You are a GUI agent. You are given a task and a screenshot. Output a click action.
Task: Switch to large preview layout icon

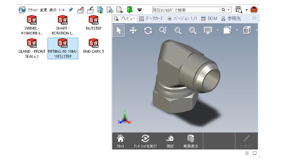[254, 153]
